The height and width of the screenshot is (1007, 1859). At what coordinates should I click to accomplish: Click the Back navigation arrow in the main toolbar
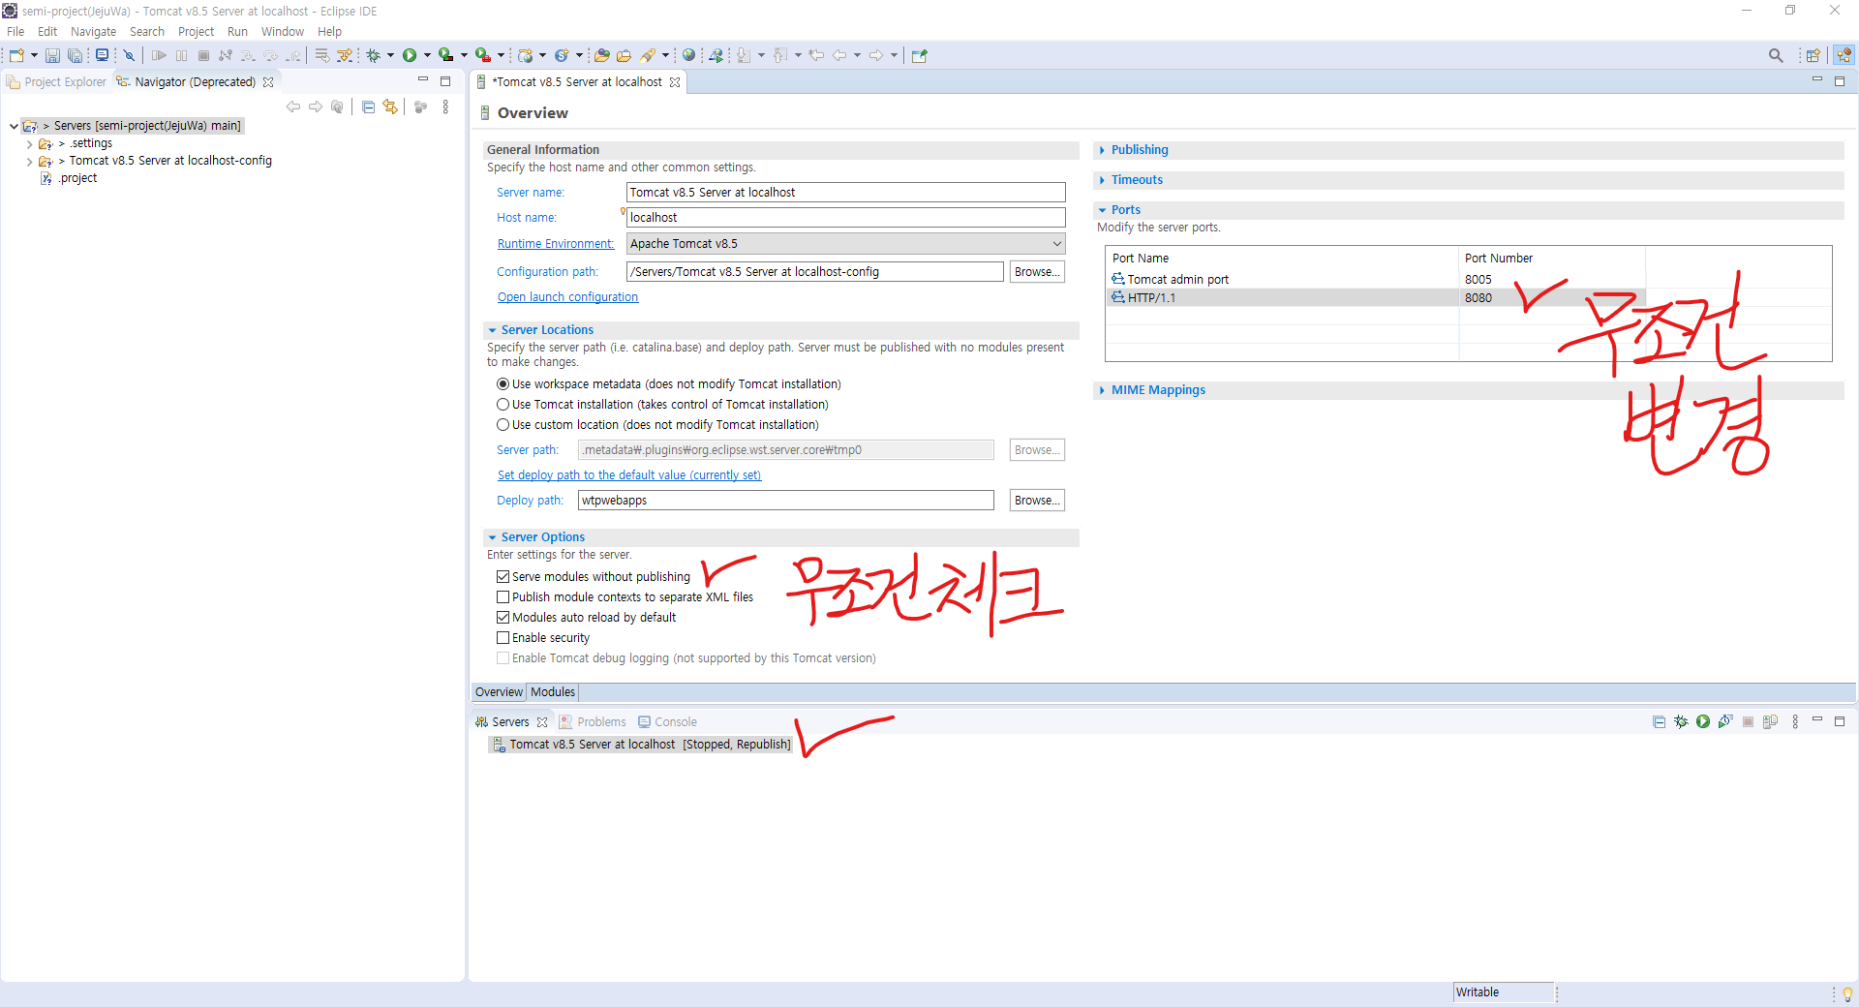pos(838,55)
